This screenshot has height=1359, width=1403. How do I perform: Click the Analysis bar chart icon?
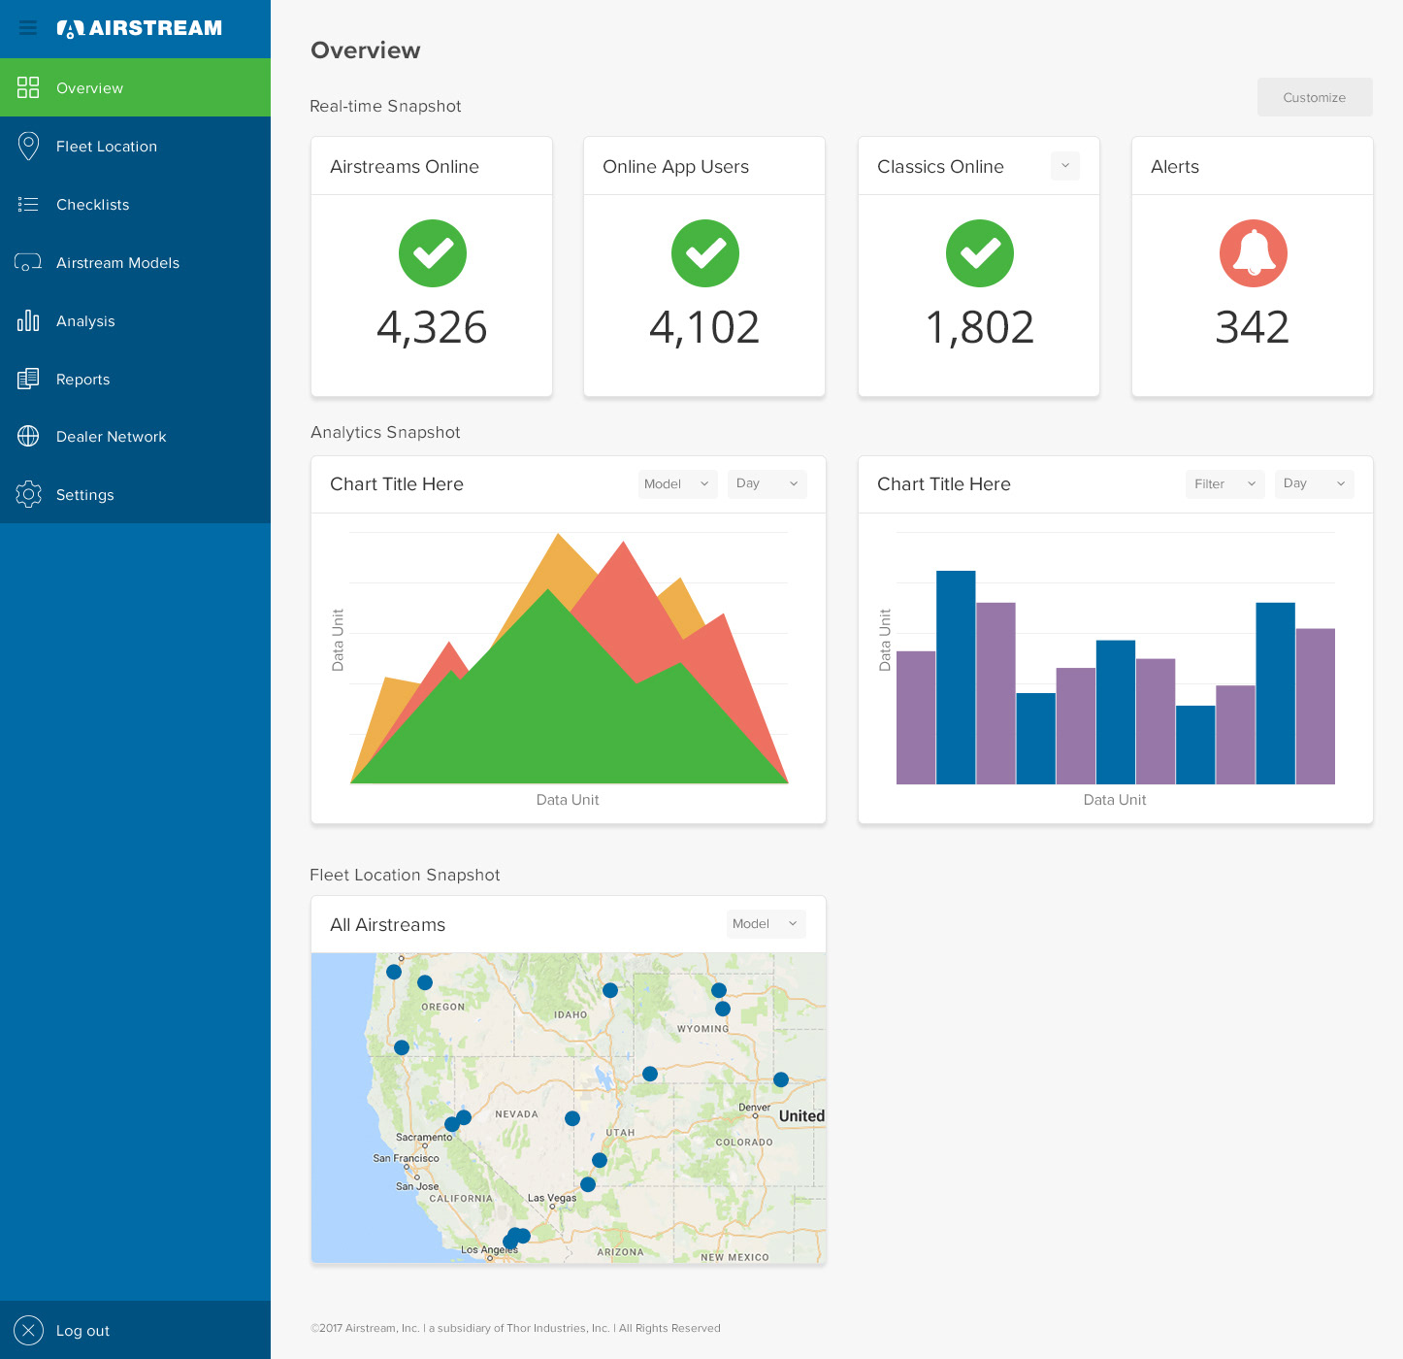click(x=28, y=320)
